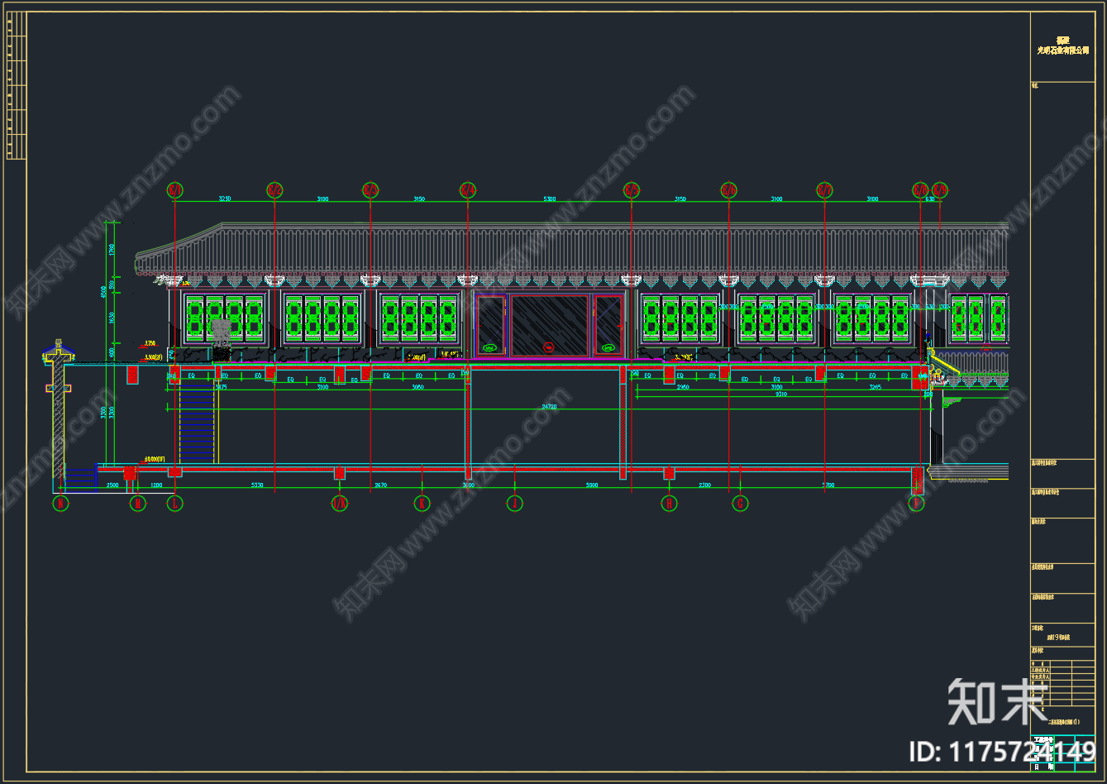The image size is (1107, 784).
Task: Click the top axis bubble ending in /2
Action: coord(274,190)
